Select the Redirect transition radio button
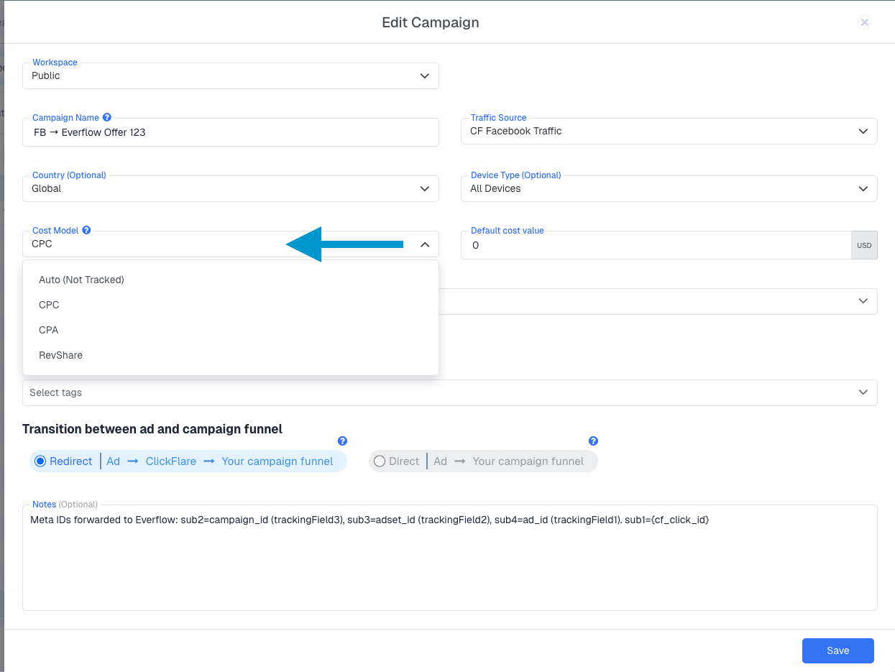This screenshot has height=672, width=895. (40, 461)
